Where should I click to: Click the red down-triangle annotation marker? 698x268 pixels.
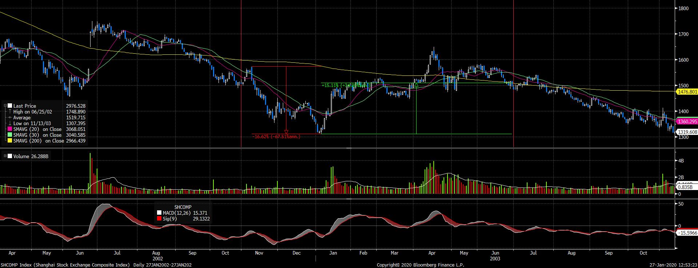click(x=286, y=132)
